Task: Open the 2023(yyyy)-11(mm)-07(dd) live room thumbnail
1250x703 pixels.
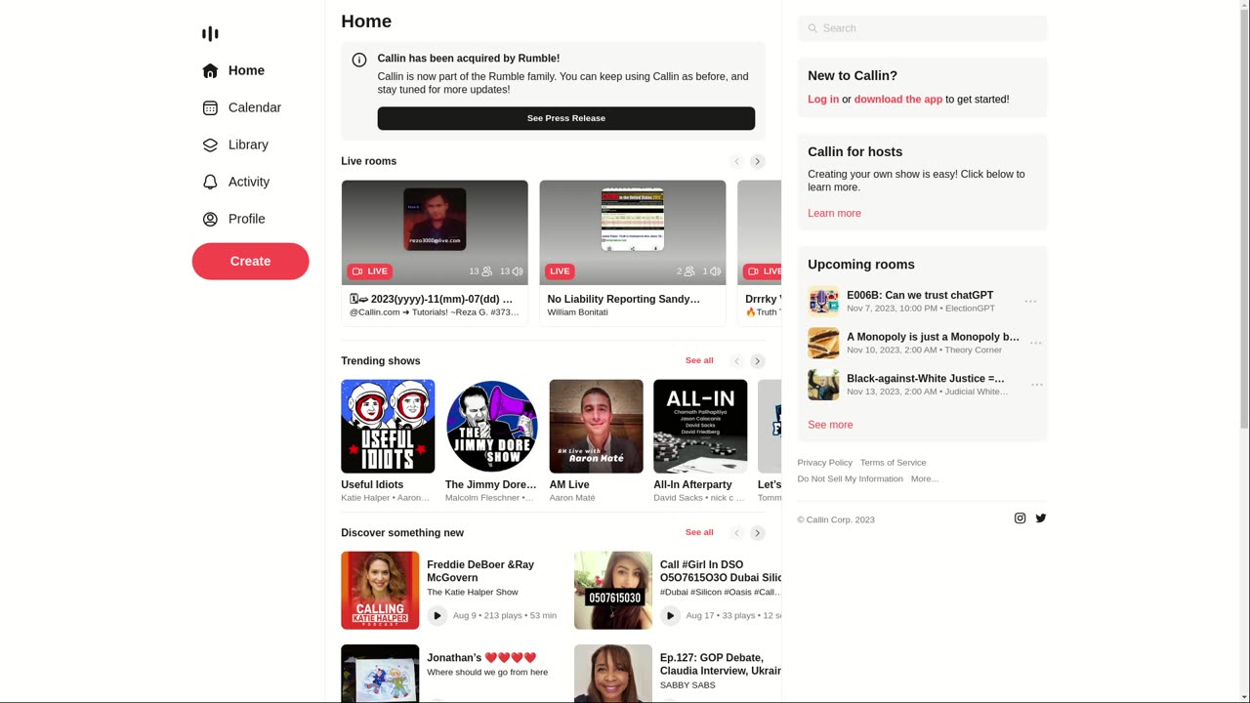Action: pos(435,232)
